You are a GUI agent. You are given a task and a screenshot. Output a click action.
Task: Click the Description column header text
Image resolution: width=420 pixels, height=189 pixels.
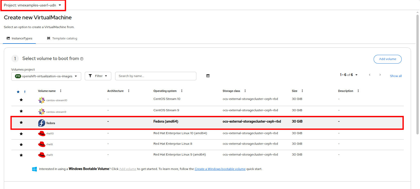tap(346, 91)
